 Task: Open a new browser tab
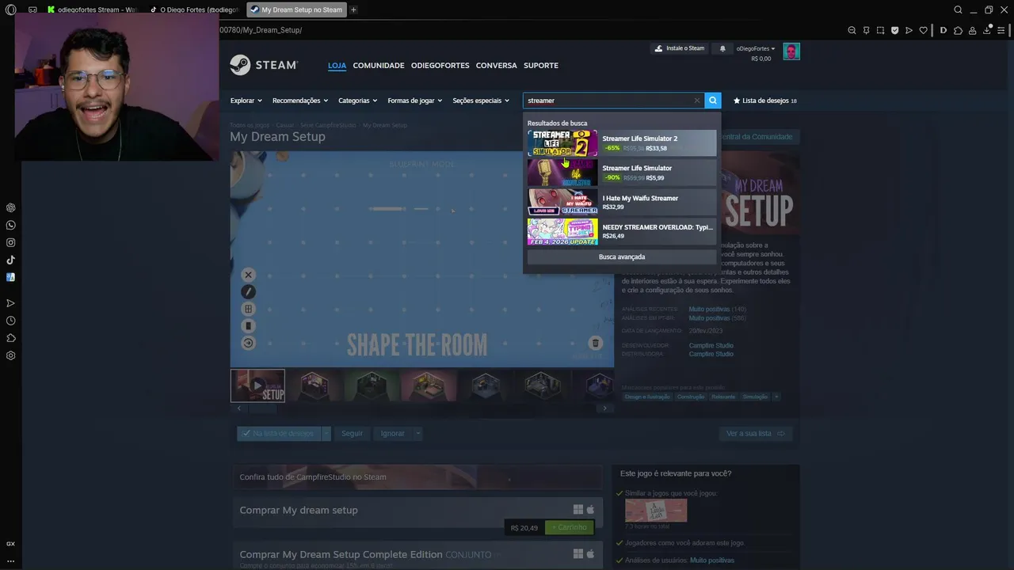point(353,10)
